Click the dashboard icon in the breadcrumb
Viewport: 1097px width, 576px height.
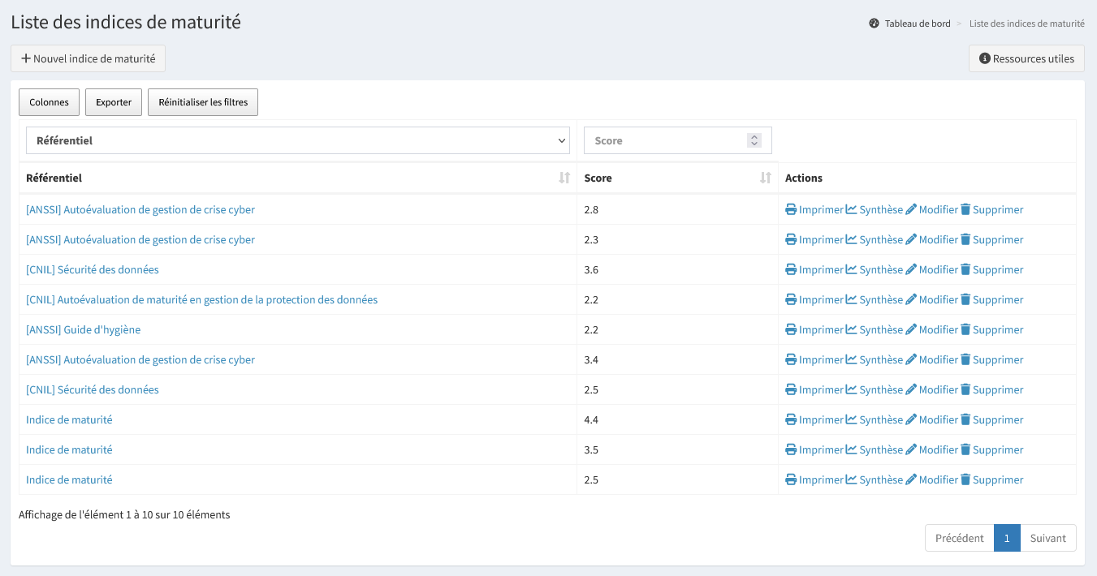(x=874, y=24)
